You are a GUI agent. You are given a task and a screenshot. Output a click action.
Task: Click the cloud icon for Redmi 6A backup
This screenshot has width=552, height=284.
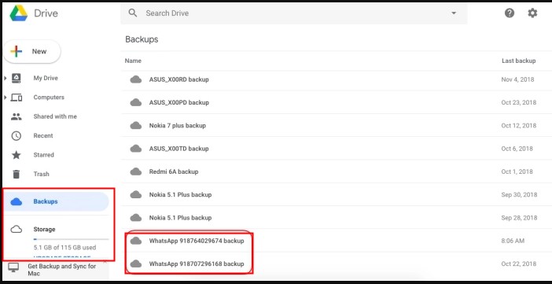pos(136,172)
